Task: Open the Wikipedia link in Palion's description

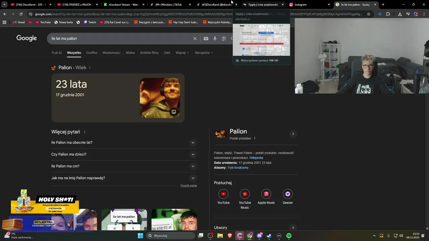Action: pyautogui.click(x=256, y=158)
